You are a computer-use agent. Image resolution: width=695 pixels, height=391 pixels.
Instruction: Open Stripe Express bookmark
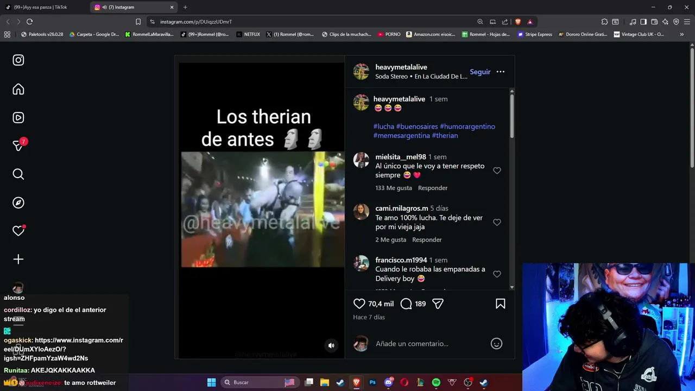pyautogui.click(x=535, y=34)
